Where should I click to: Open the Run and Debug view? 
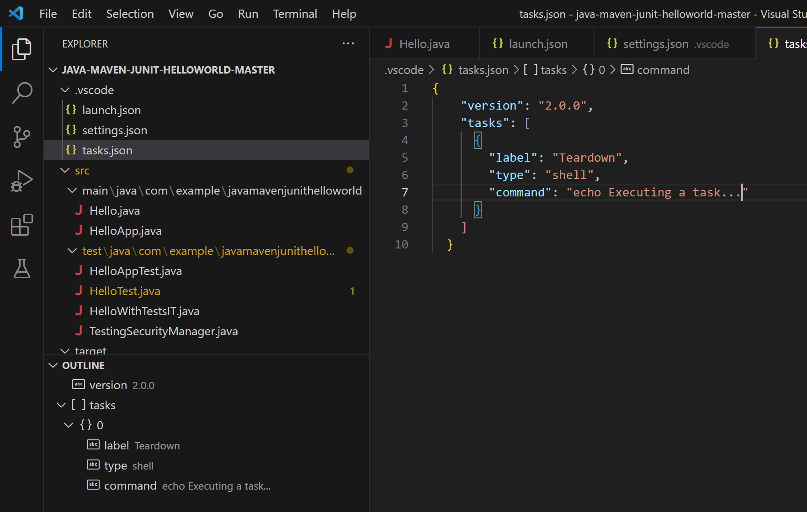point(21,180)
